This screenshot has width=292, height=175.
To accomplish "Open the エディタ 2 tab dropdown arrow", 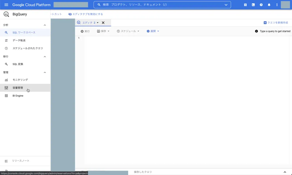I will 98,23.
